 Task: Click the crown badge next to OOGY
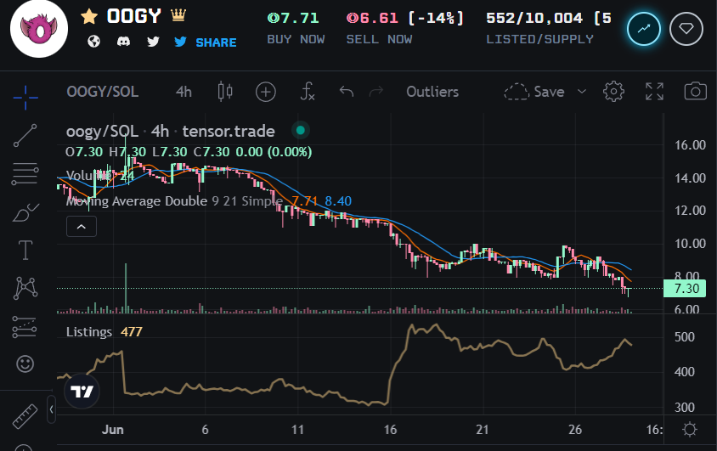(178, 15)
